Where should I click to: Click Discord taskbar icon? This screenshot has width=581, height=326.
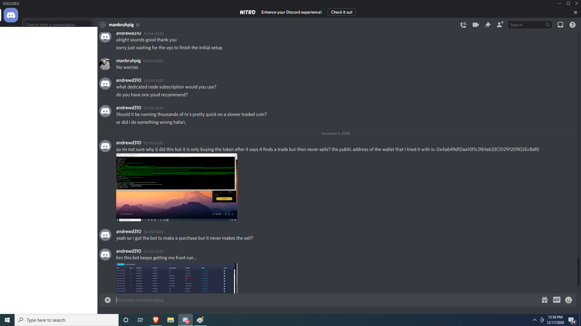point(185,320)
